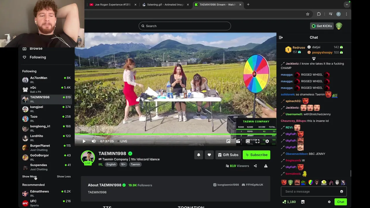Screen dimensions: 370x208
Task: Follow channel with heart button
Action: [209, 155]
